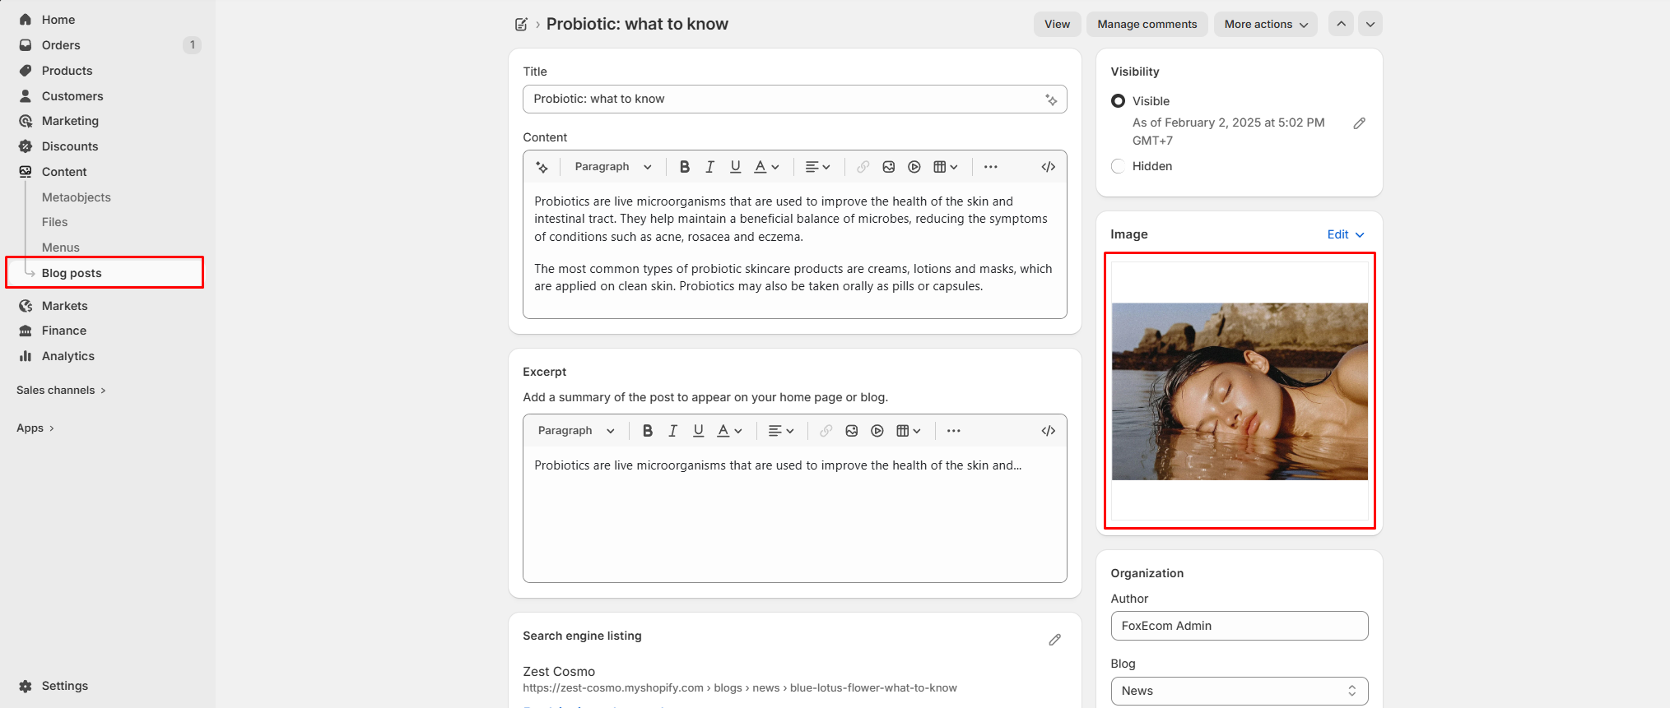Go to Products section
The image size is (1670, 708).
coord(67,71)
